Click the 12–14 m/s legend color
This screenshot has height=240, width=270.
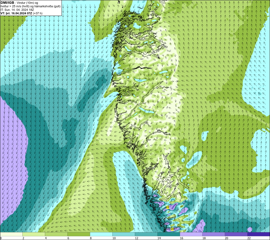pos(146,234)
